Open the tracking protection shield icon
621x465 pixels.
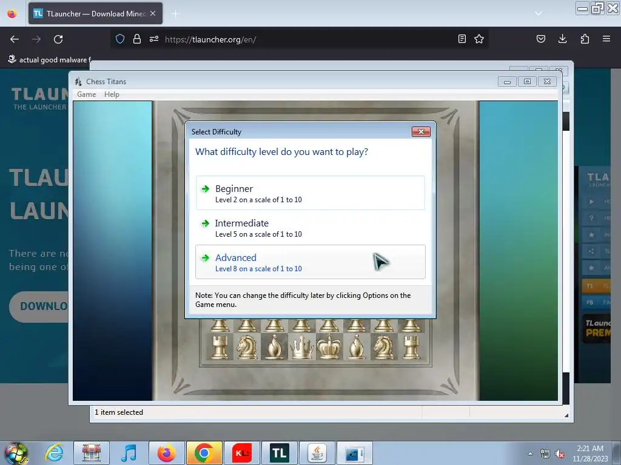pos(120,39)
